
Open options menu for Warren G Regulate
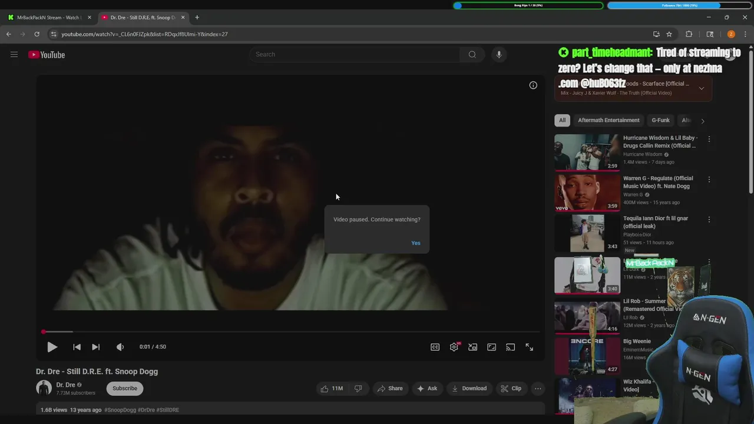[x=709, y=179]
